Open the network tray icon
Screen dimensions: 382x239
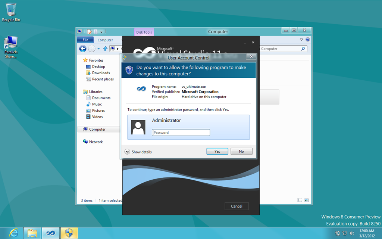[x=344, y=233]
